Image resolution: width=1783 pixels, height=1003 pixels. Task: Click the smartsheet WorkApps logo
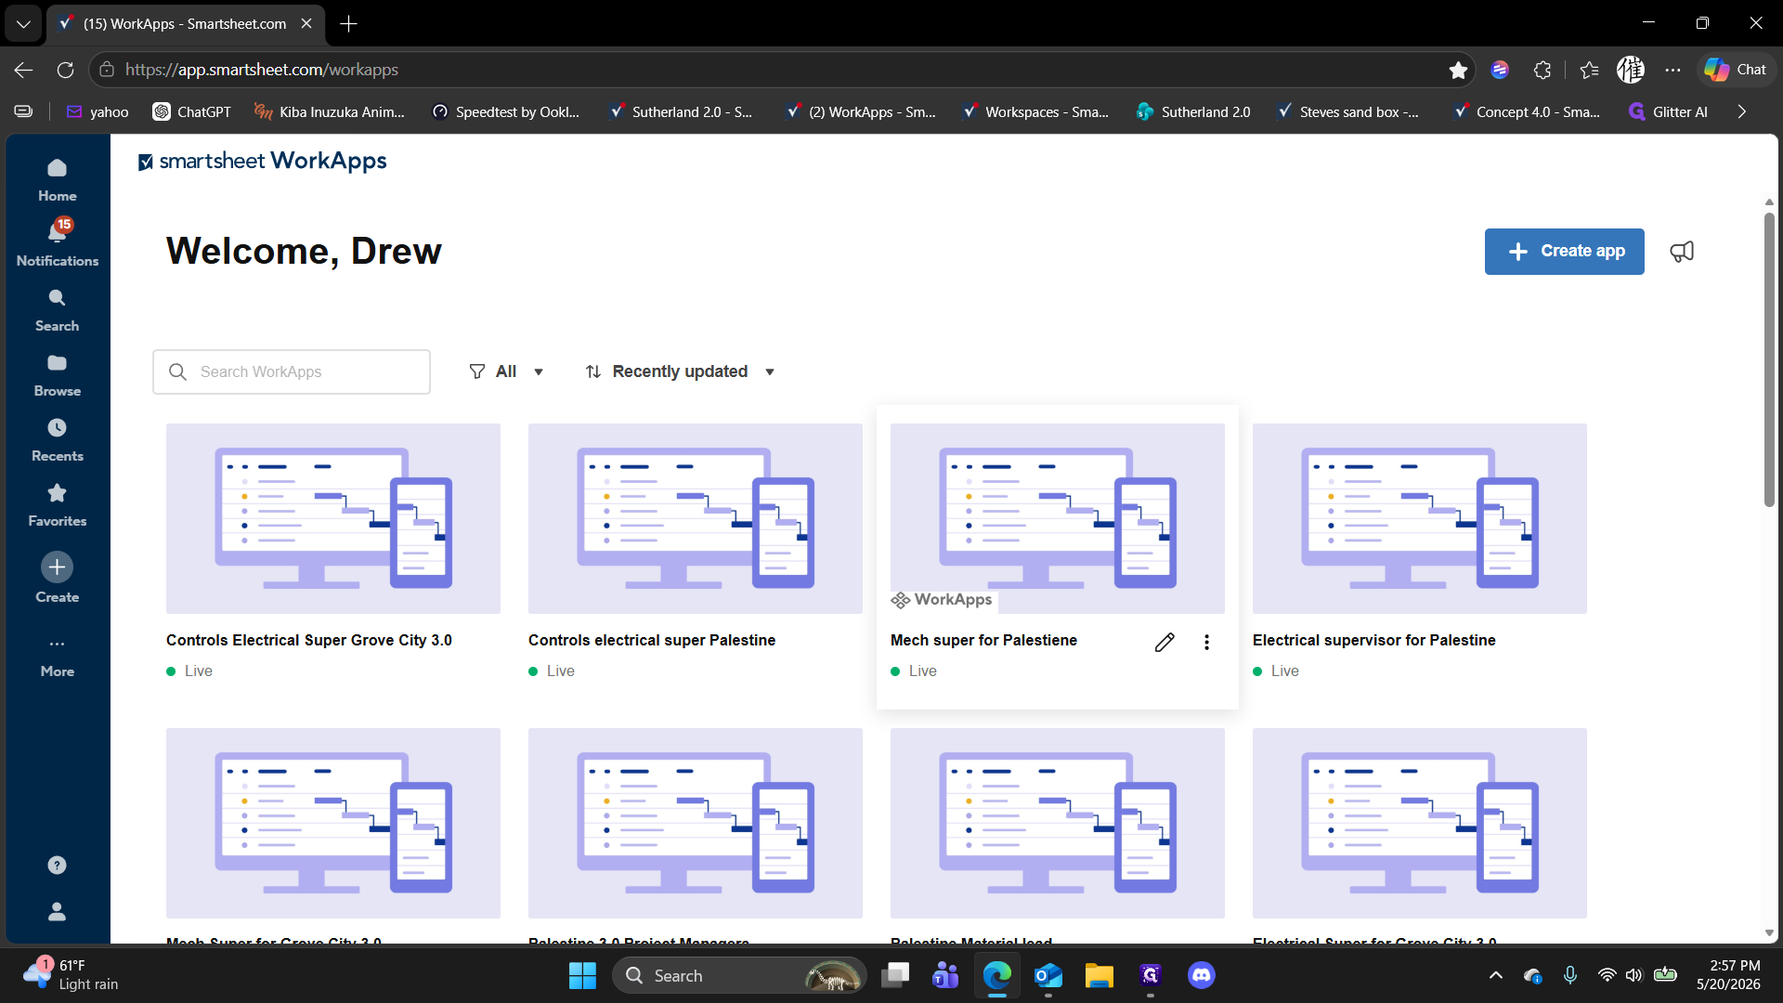262,162
